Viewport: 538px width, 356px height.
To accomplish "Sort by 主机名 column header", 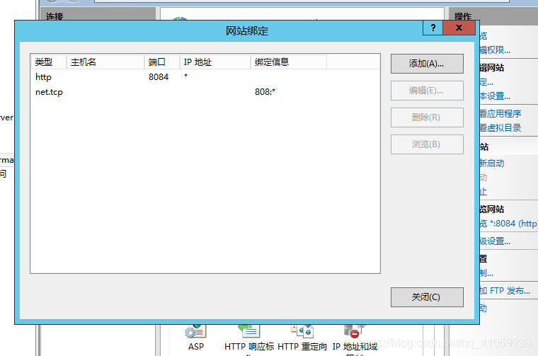I will (x=105, y=62).
